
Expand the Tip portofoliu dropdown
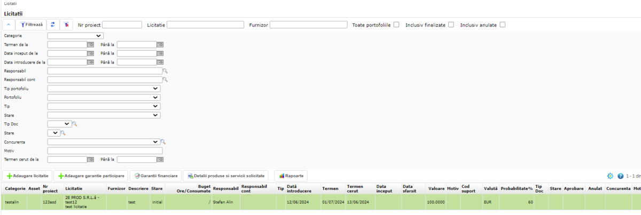click(x=104, y=89)
